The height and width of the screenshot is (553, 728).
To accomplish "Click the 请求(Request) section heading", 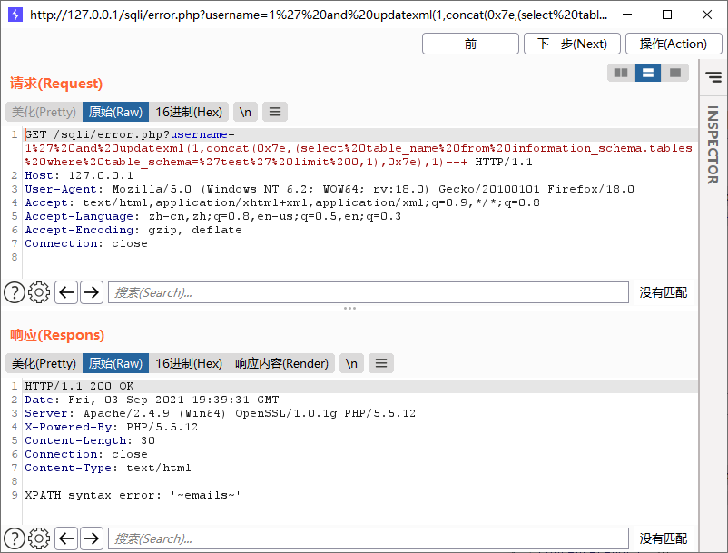I will coord(56,84).
